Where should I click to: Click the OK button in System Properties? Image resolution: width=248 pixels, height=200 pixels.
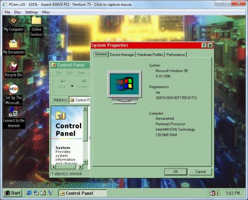[176, 171]
